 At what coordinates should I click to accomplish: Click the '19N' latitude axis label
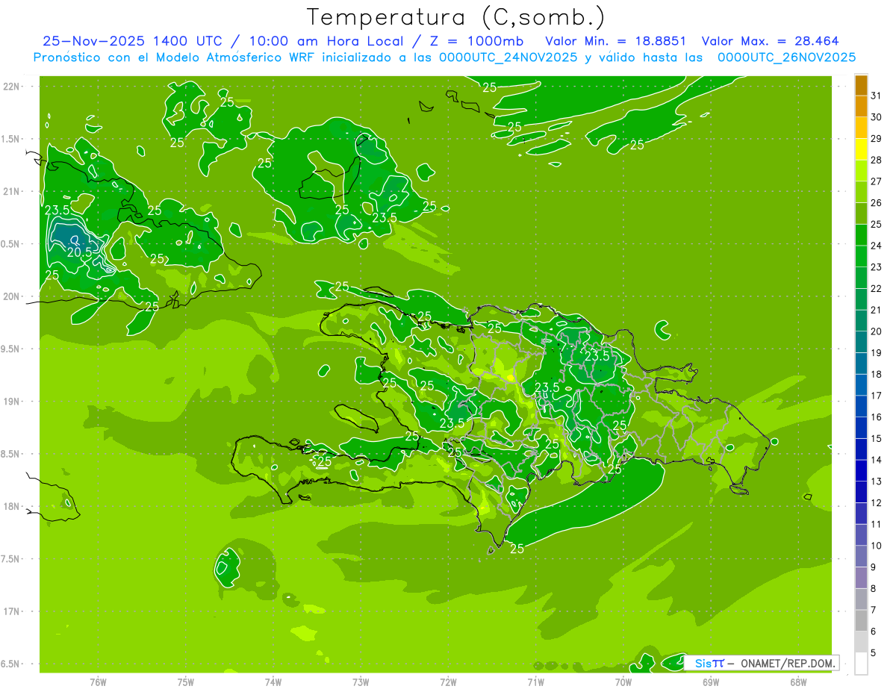point(11,401)
